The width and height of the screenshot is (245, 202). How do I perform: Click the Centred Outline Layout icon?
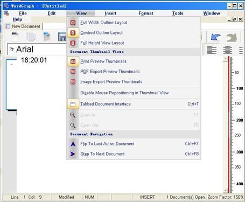click(x=73, y=33)
